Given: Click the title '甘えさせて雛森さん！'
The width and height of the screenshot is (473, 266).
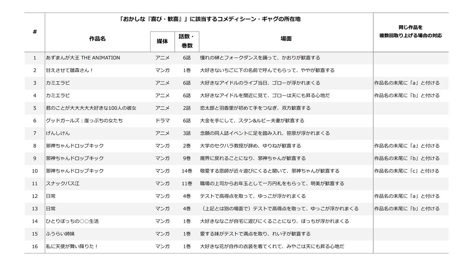Looking at the screenshot, I should 70,71.
